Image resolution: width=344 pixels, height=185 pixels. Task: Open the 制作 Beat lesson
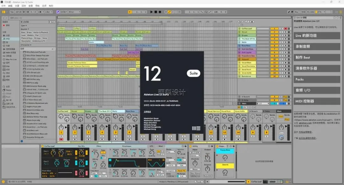317,57
